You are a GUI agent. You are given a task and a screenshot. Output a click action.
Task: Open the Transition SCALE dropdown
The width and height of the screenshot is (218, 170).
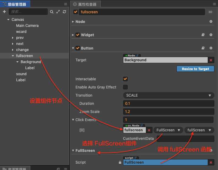coord(169,95)
